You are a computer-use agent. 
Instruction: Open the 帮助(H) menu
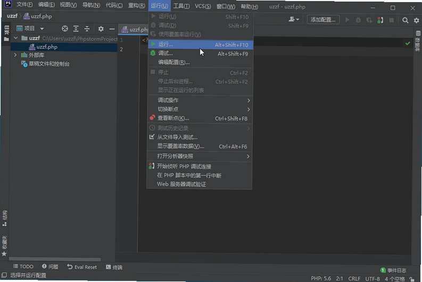(x=249, y=6)
